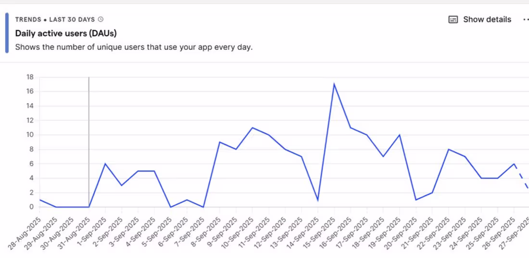Viewport: 529px width, 258px height.
Task: Select the 8-Sep-2025 data point at value 9
Action: pos(219,142)
